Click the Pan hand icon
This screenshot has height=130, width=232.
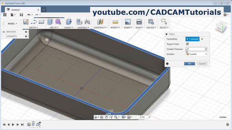[106, 117]
